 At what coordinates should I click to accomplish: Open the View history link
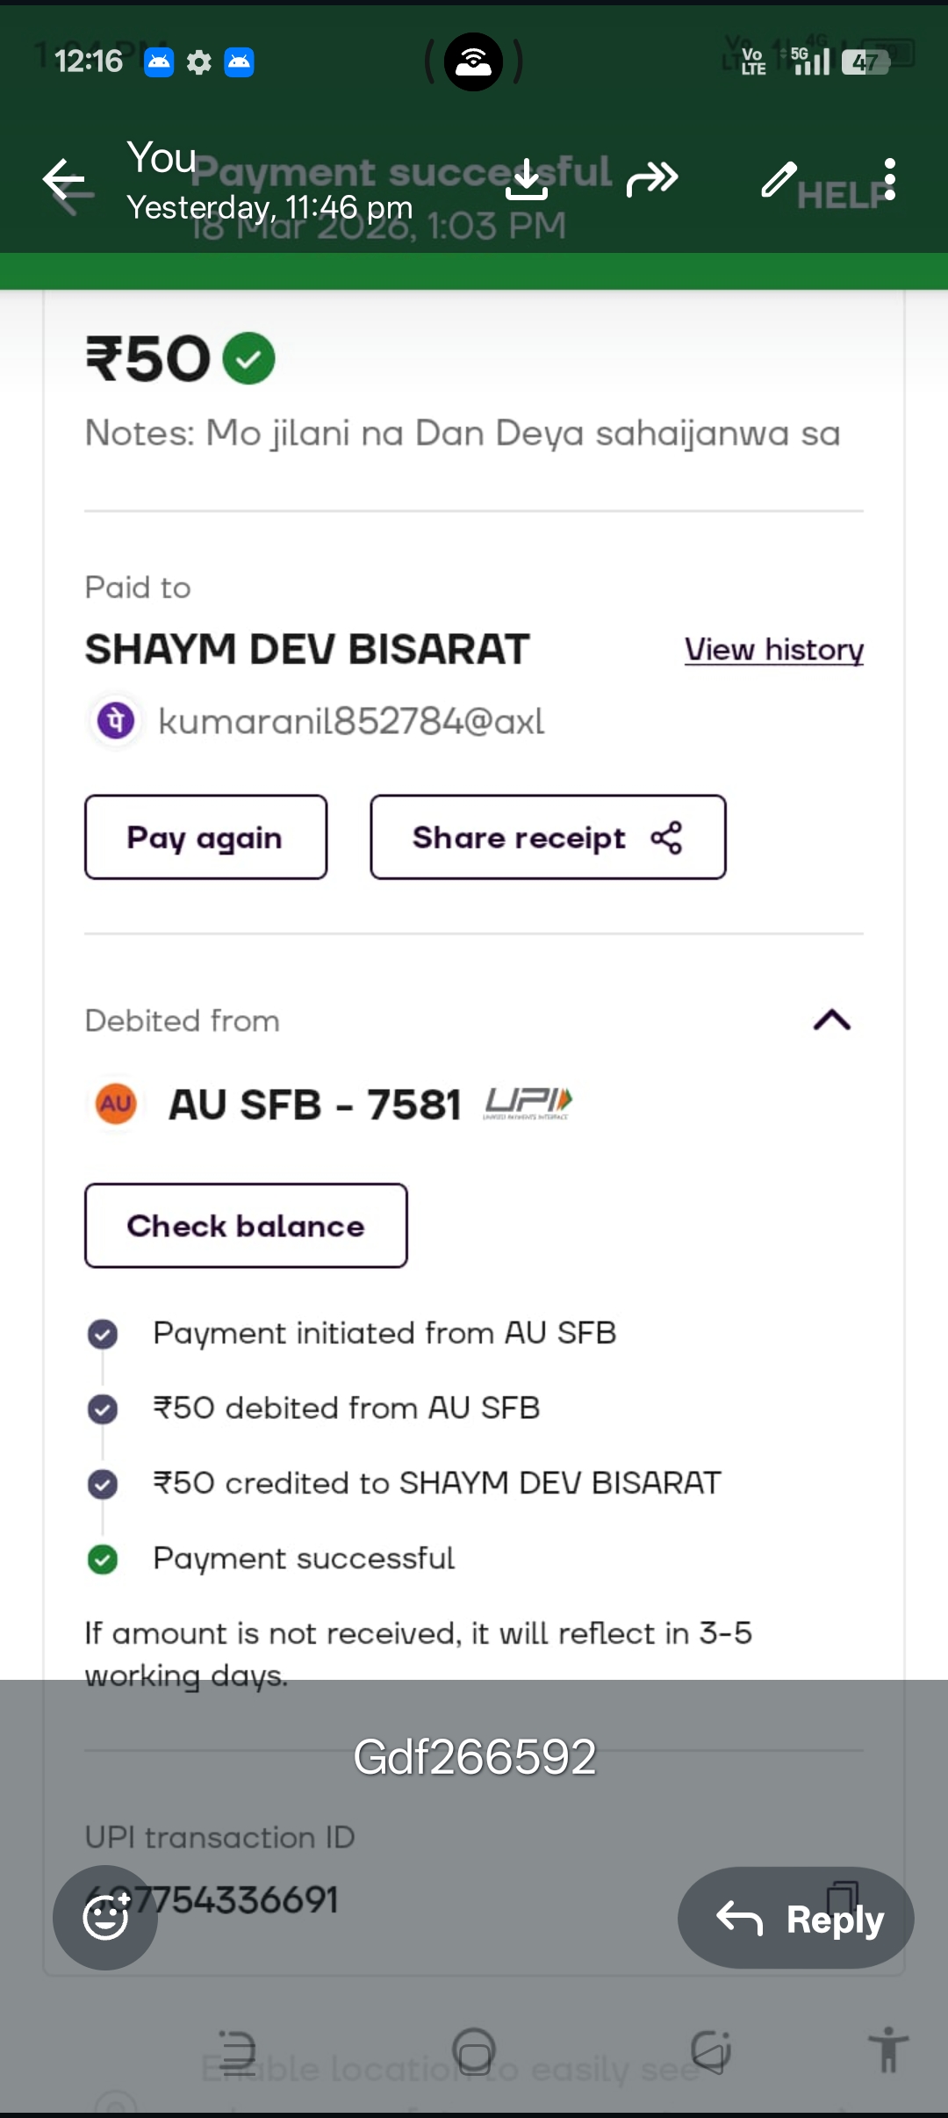[773, 650]
